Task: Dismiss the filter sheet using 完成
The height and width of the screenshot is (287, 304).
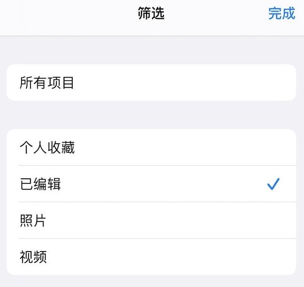Action: [282, 13]
